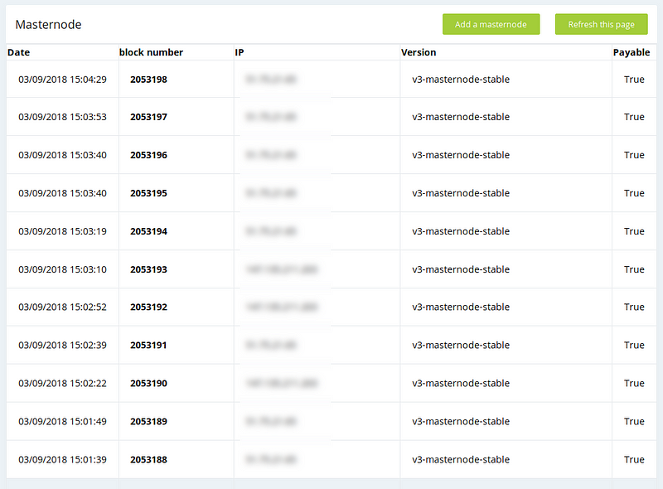The width and height of the screenshot is (663, 489).
Task: Select block number 2053198
Action: [148, 80]
